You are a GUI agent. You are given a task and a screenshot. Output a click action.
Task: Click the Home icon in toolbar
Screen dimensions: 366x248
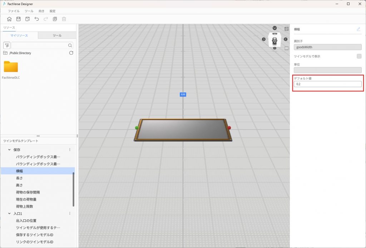point(9,19)
